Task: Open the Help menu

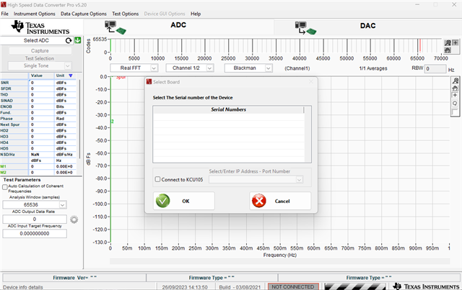Action: pos(196,14)
